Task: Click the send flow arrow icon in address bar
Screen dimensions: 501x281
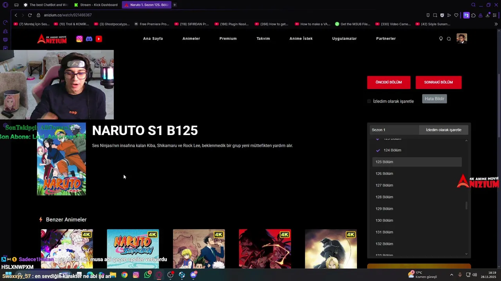Action: pos(449,15)
